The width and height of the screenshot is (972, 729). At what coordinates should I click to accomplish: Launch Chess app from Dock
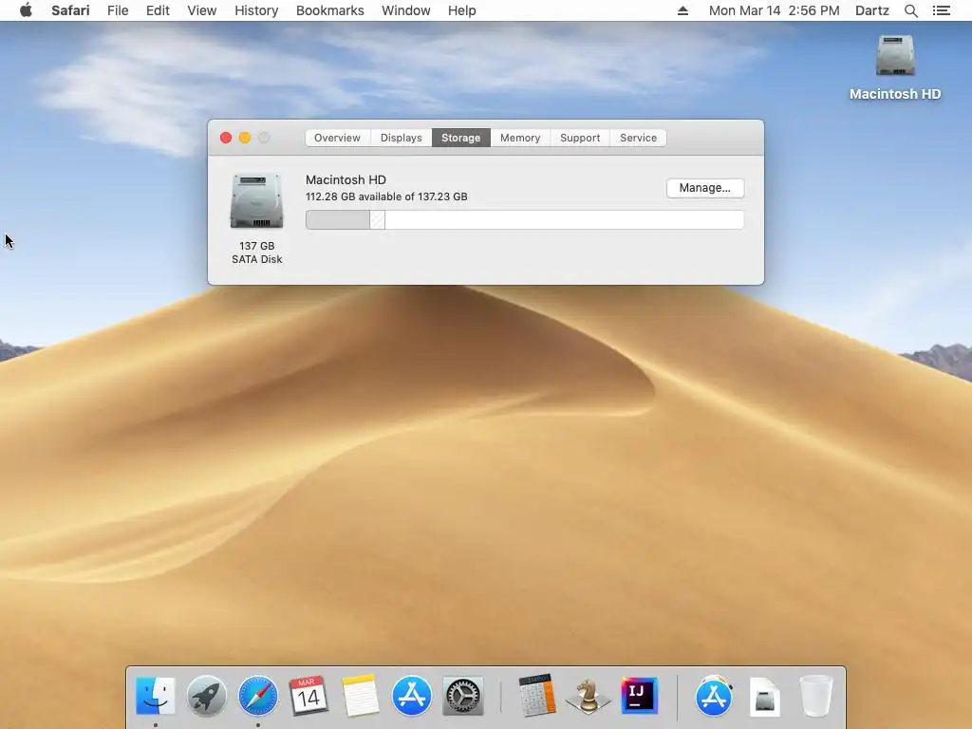tap(588, 696)
